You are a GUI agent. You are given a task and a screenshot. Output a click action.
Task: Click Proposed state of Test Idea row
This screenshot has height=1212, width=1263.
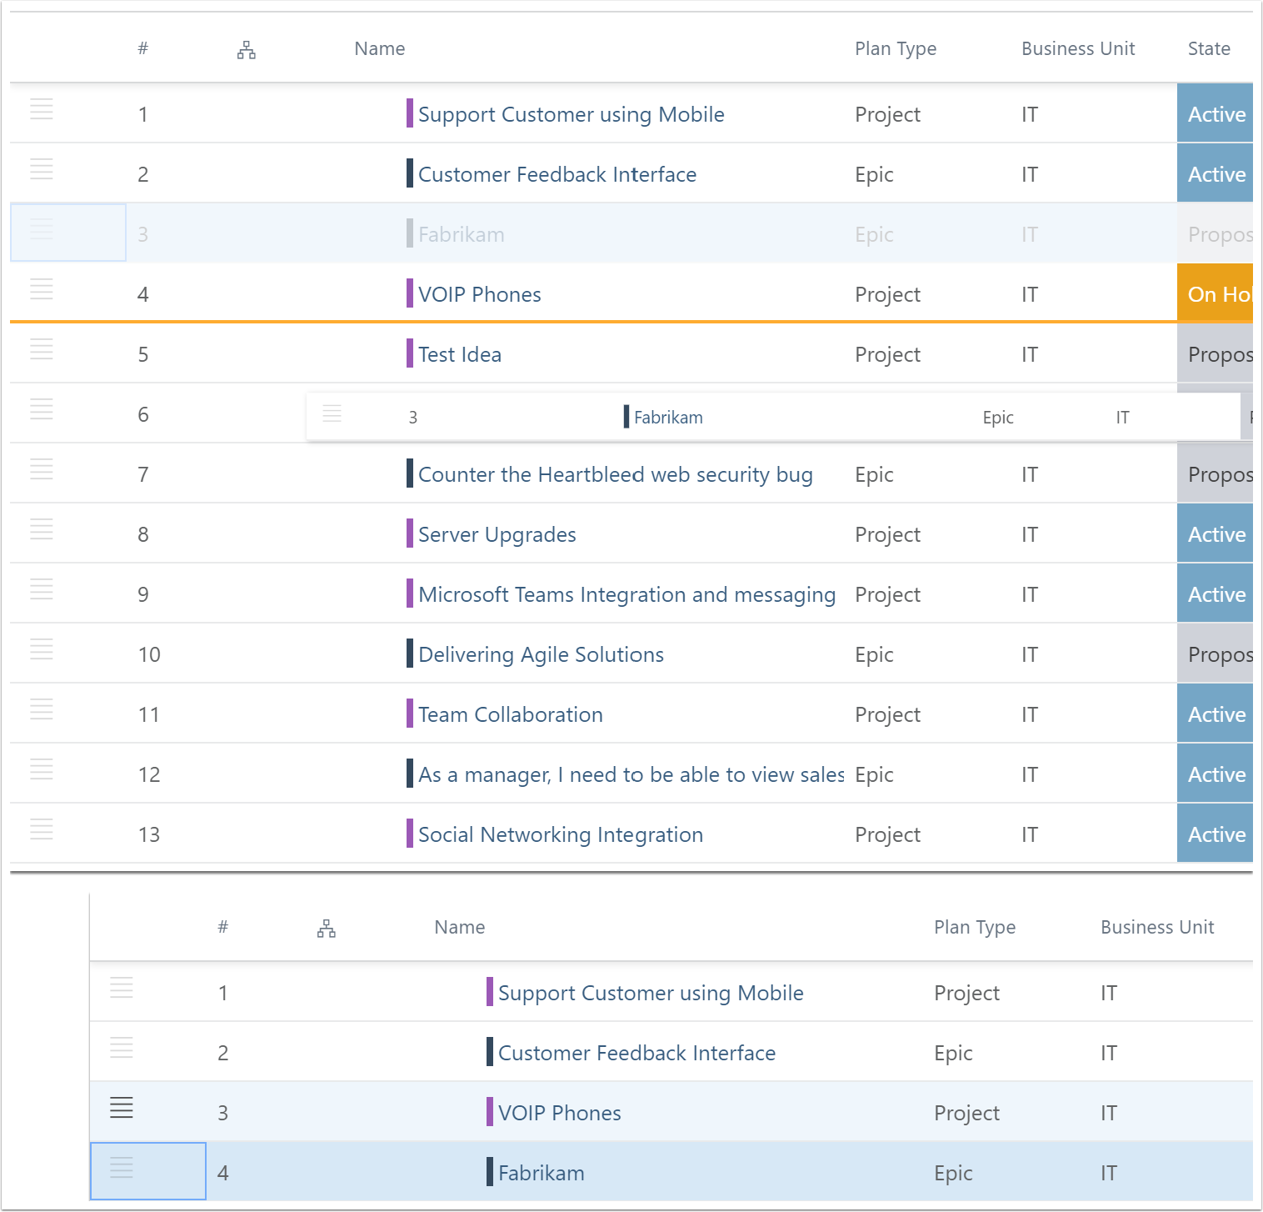click(1216, 353)
